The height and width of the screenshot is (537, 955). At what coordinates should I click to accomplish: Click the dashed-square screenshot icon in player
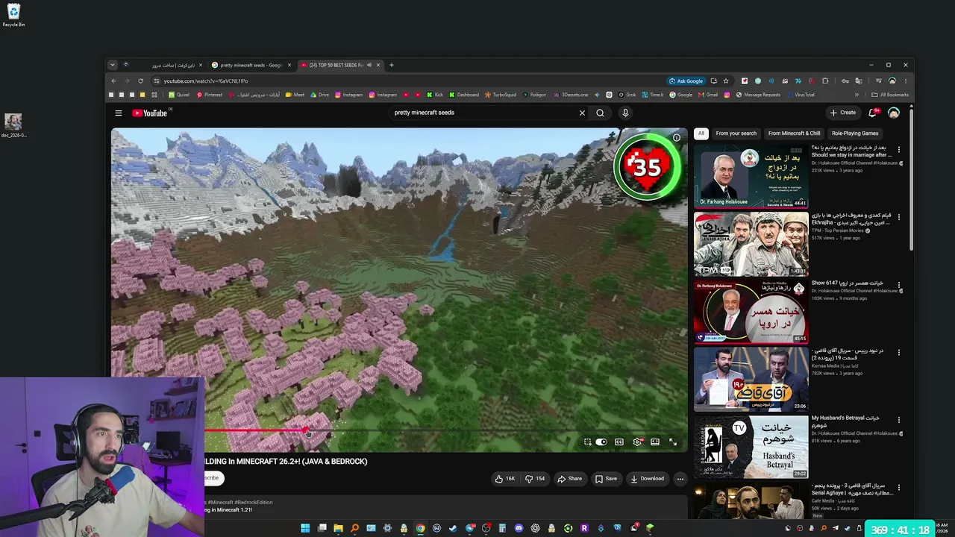point(587,442)
